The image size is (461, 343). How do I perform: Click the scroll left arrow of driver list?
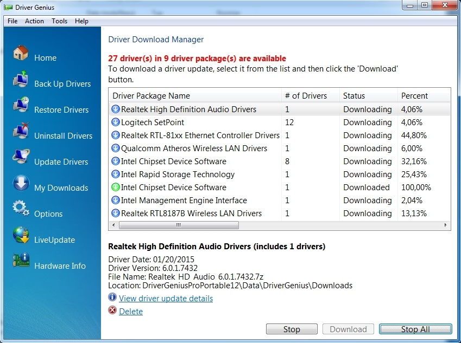[114, 225]
